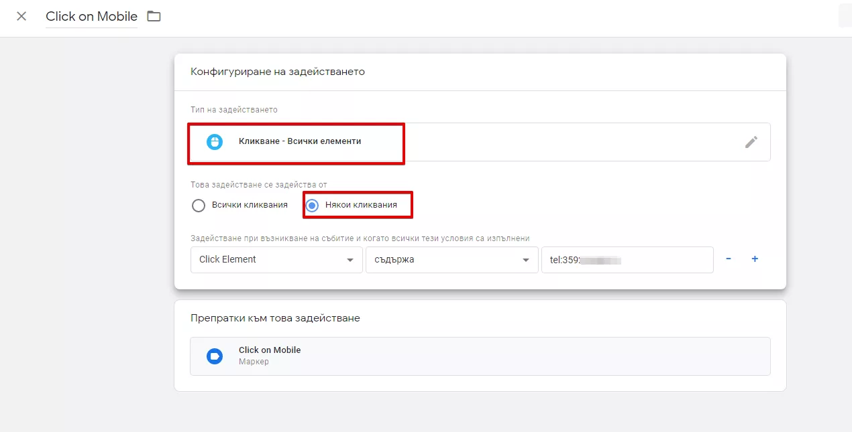Click the tel:359 value input field
The width and height of the screenshot is (852, 432).
tap(627, 260)
